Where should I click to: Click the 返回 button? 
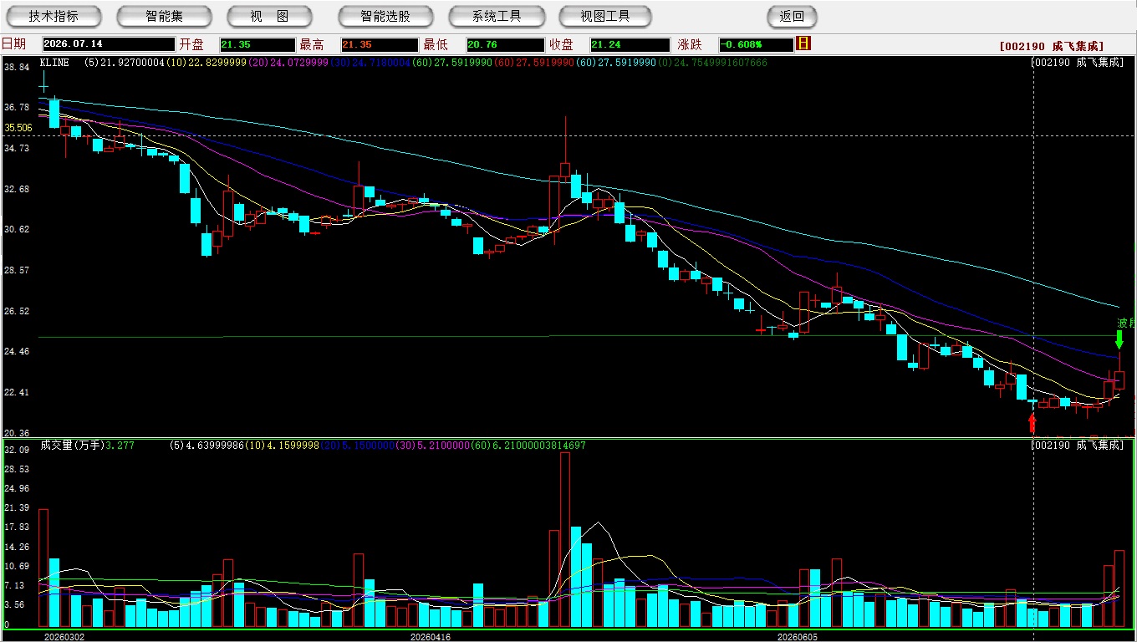tap(792, 16)
